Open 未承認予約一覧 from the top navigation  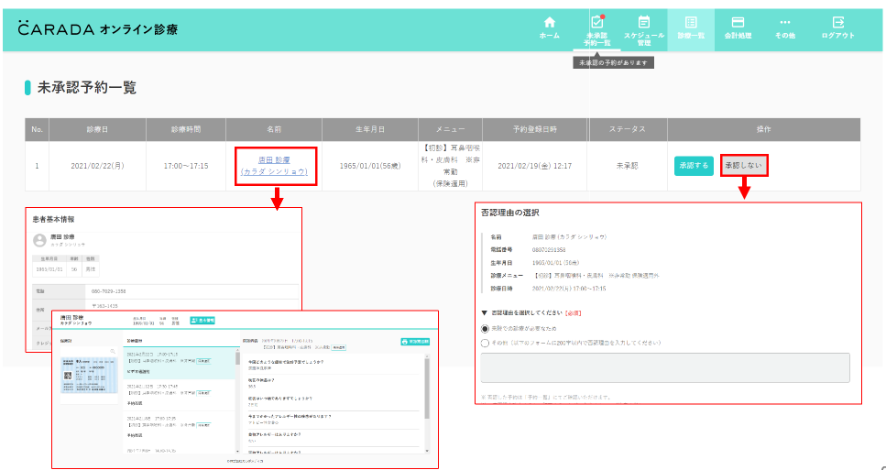[x=596, y=30]
